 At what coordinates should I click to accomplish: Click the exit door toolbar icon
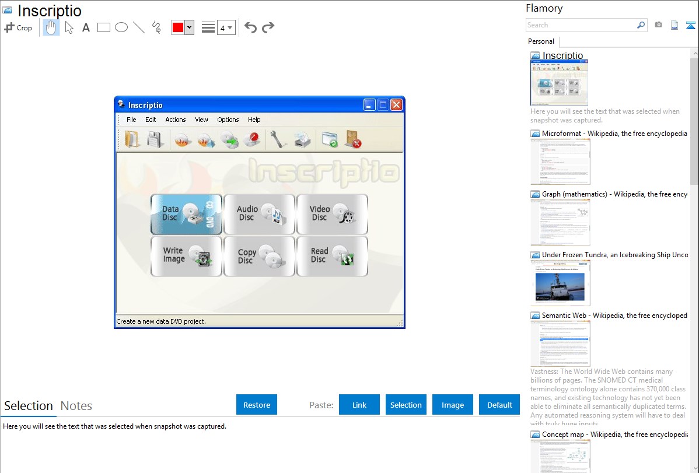click(x=353, y=139)
